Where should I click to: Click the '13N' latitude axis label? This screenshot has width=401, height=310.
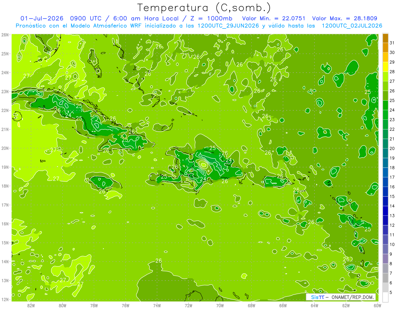5,281
